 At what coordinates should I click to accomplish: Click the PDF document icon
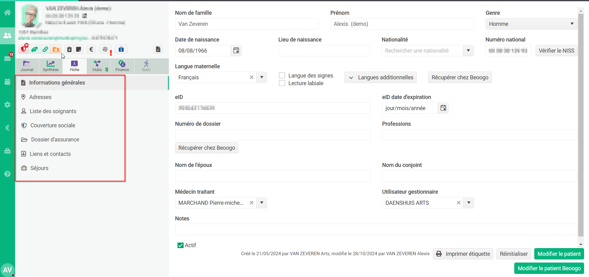[158, 49]
